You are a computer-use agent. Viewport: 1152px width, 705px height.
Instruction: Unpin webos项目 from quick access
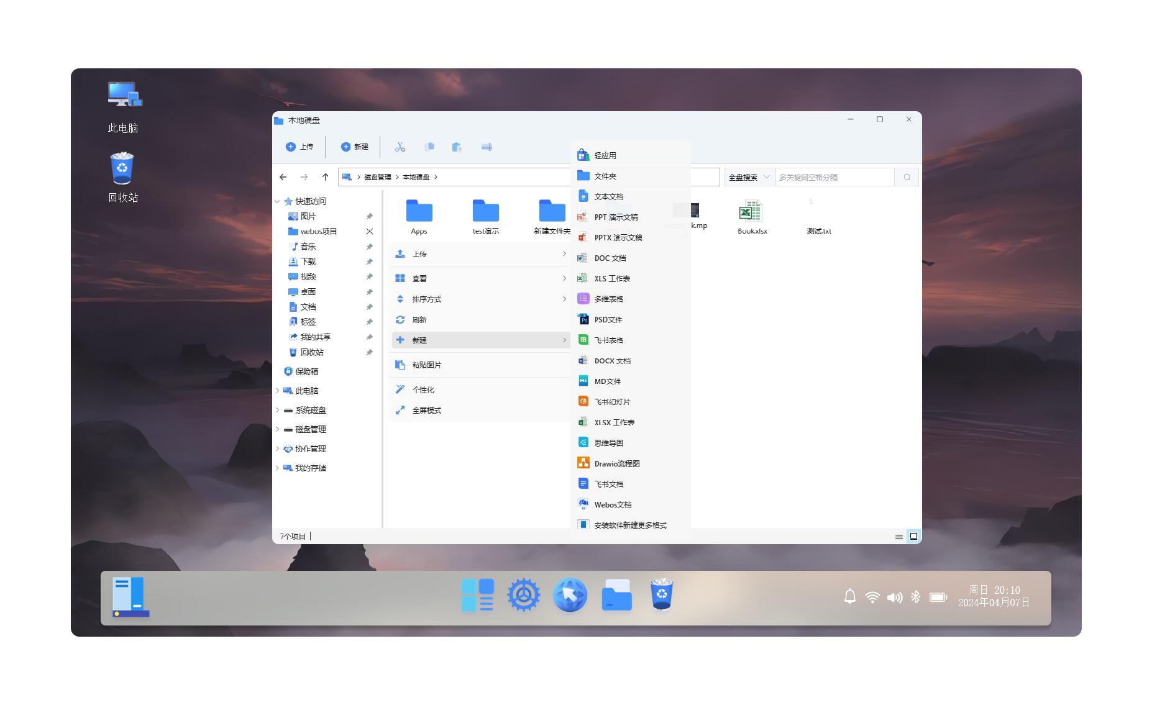(x=370, y=232)
